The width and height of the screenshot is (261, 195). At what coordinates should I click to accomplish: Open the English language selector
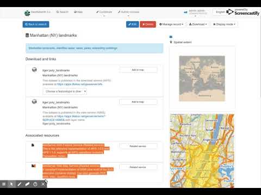pos(220,12)
